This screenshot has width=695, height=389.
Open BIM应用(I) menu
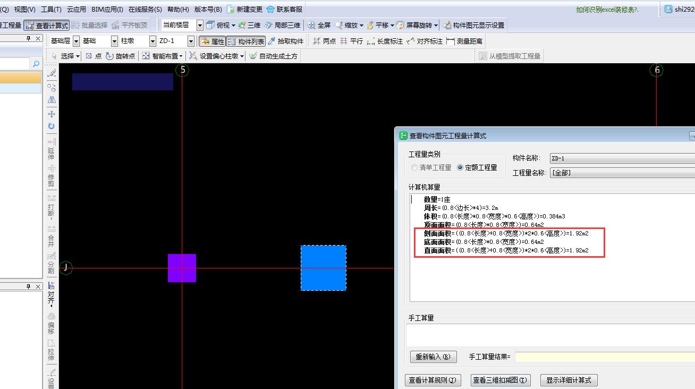[x=107, y=10]
